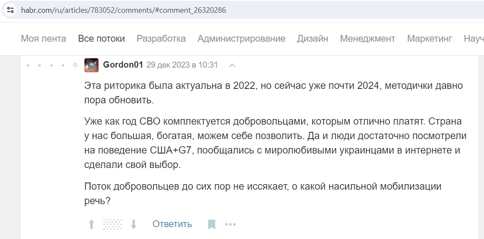Upvote the Gordon01 comment
Image resolution: width=484 pixels, height=239 pixels.
91,224
